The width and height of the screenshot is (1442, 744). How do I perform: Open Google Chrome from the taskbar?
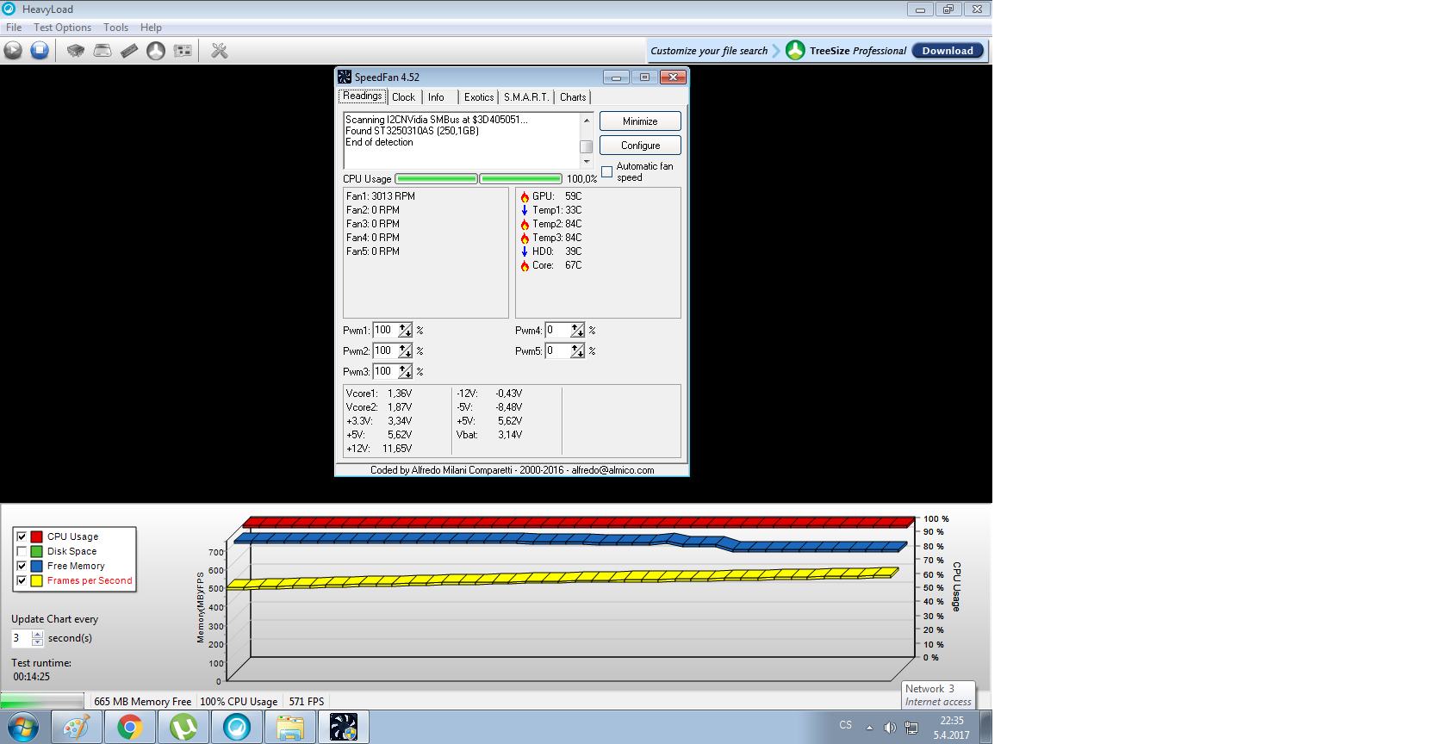pyautogui.click(x=130, y=728)
